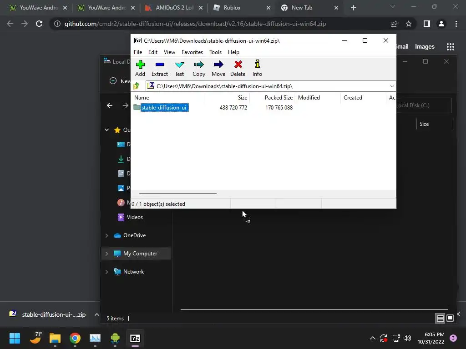Select OneDrive in File Explorer sidebar
Screen dimensions: 466x349
130,235
